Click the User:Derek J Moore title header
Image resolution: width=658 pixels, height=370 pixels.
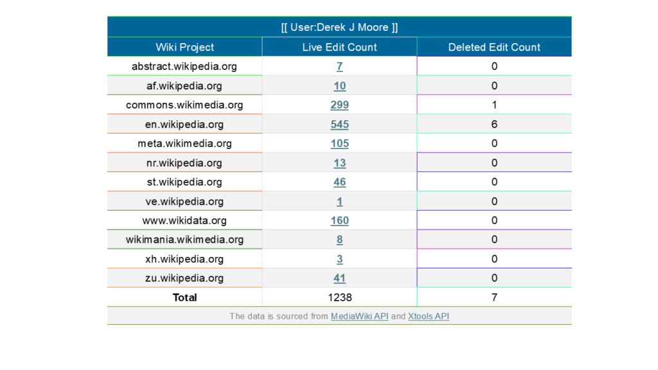339,27
